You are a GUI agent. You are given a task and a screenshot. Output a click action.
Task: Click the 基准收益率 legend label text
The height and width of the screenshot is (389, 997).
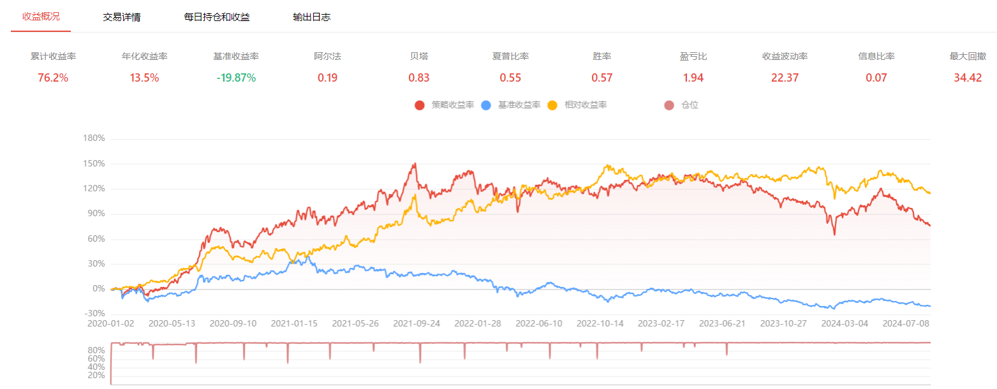tap(519, 105)
